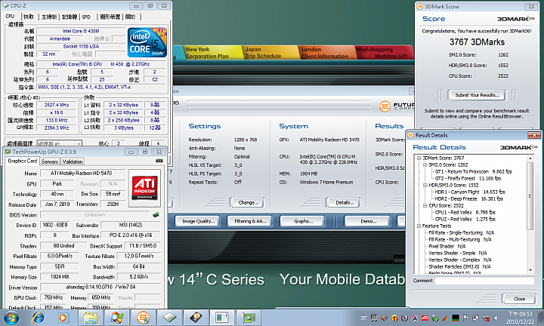Click the CPU-Z title bar icon

tap(5, 5)
